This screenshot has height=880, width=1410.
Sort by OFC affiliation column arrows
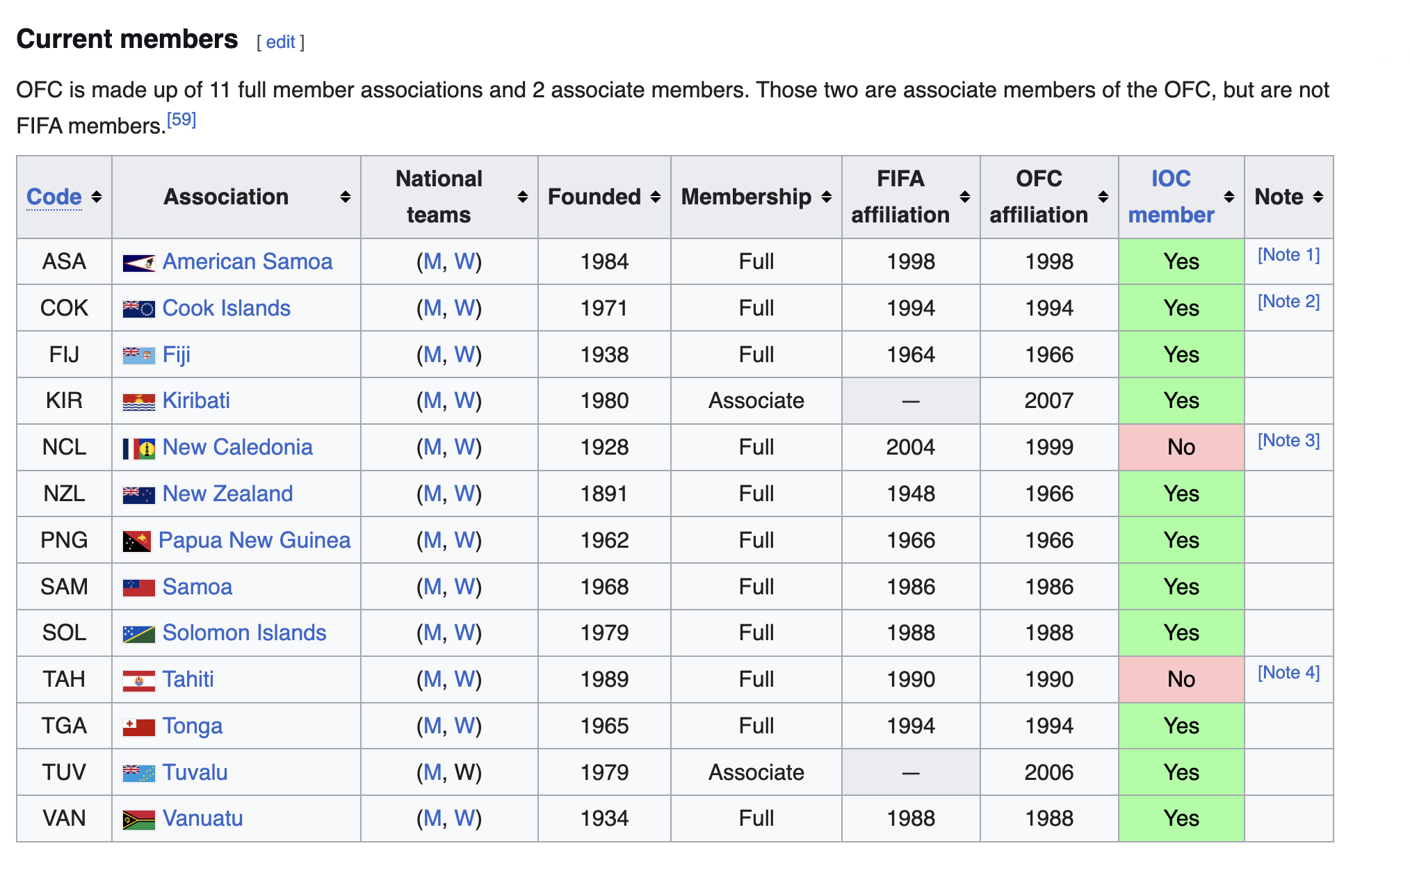[1103, 197]
